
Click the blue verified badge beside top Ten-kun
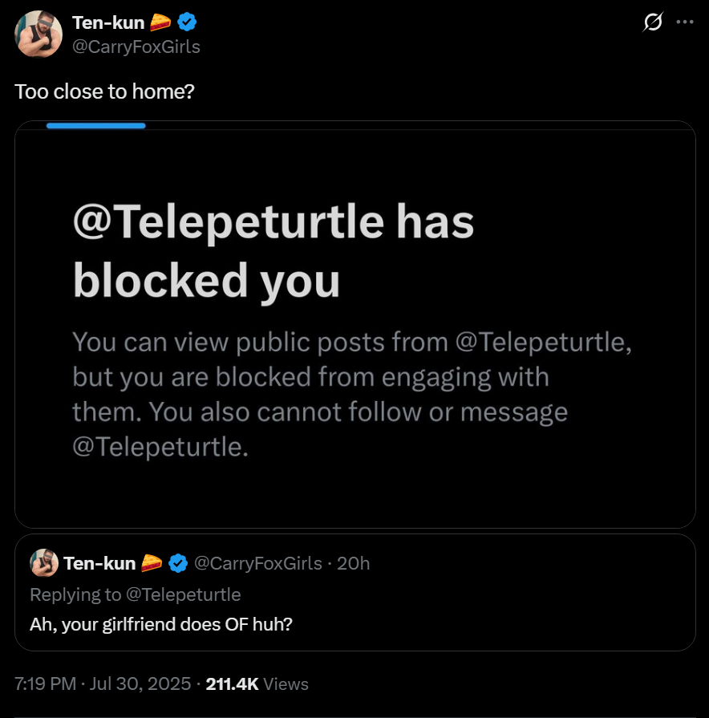coord(187,23)
